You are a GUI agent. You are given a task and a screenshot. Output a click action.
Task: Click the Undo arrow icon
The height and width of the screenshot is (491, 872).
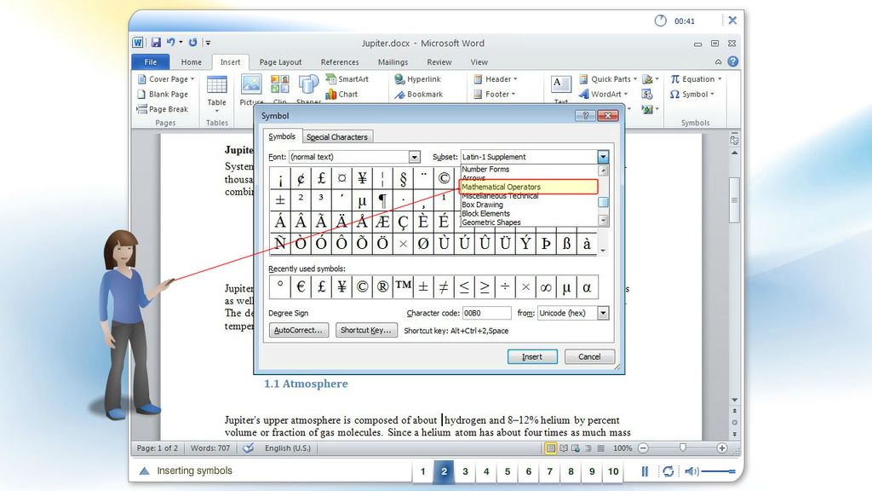170,43
